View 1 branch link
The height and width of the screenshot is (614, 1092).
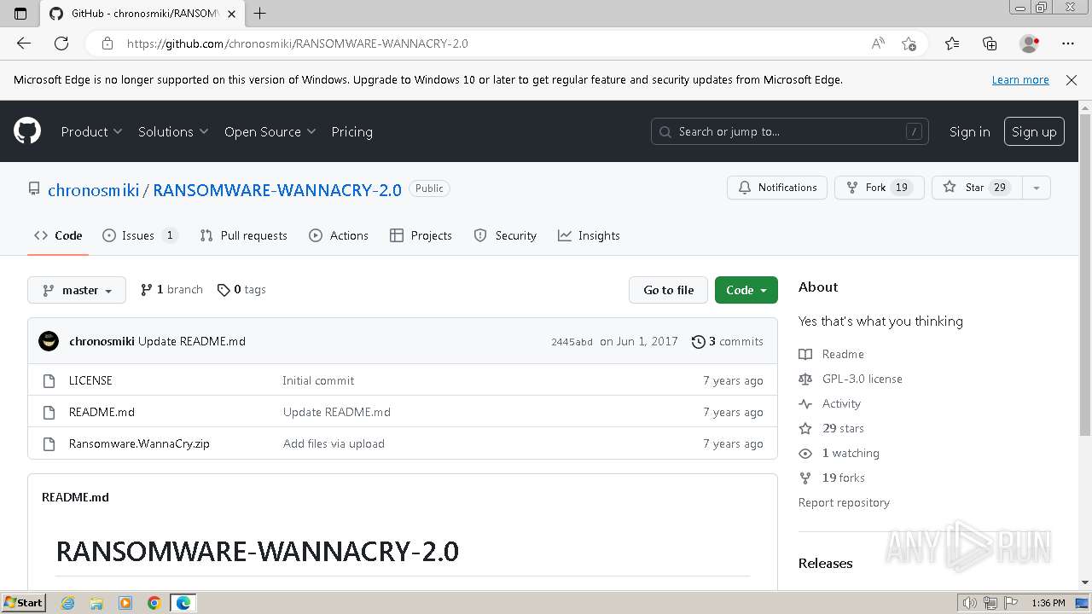pyautogui.click(x=171, y=290)
